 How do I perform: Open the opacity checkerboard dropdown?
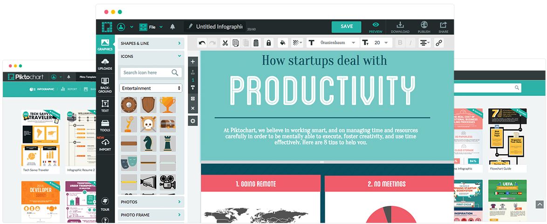[x=297, y=43]
